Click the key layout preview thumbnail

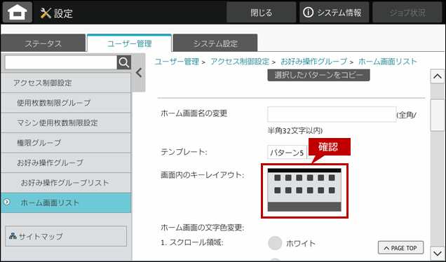click(x=304, y=190)
